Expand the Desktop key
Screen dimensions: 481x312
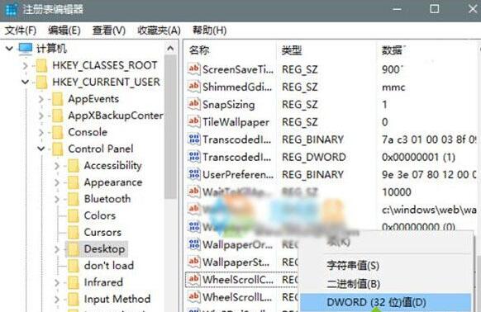[x=57, y=249]
